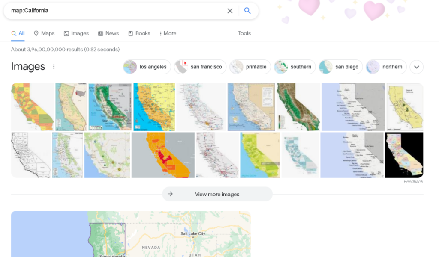439x257 pixels.
Task: Click the blue search magnifier icon
Action: point(247,11)
